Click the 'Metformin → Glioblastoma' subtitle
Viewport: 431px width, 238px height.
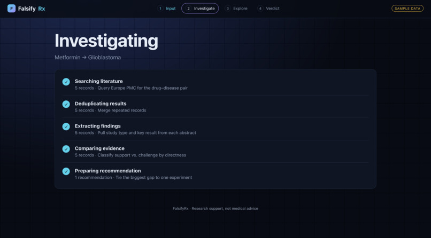click(88, 58)
